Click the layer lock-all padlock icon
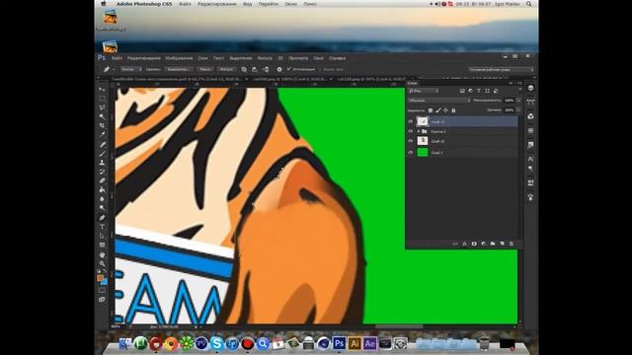 (x=453, y=110)
